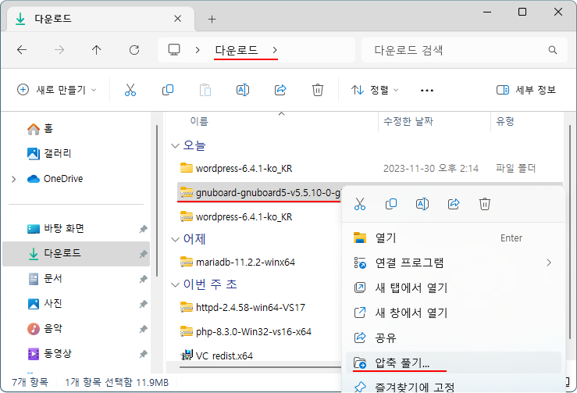The width and height of the screenshot is (577, 393).
Task: Choose 새 창에서 열기
Action: 454,313
